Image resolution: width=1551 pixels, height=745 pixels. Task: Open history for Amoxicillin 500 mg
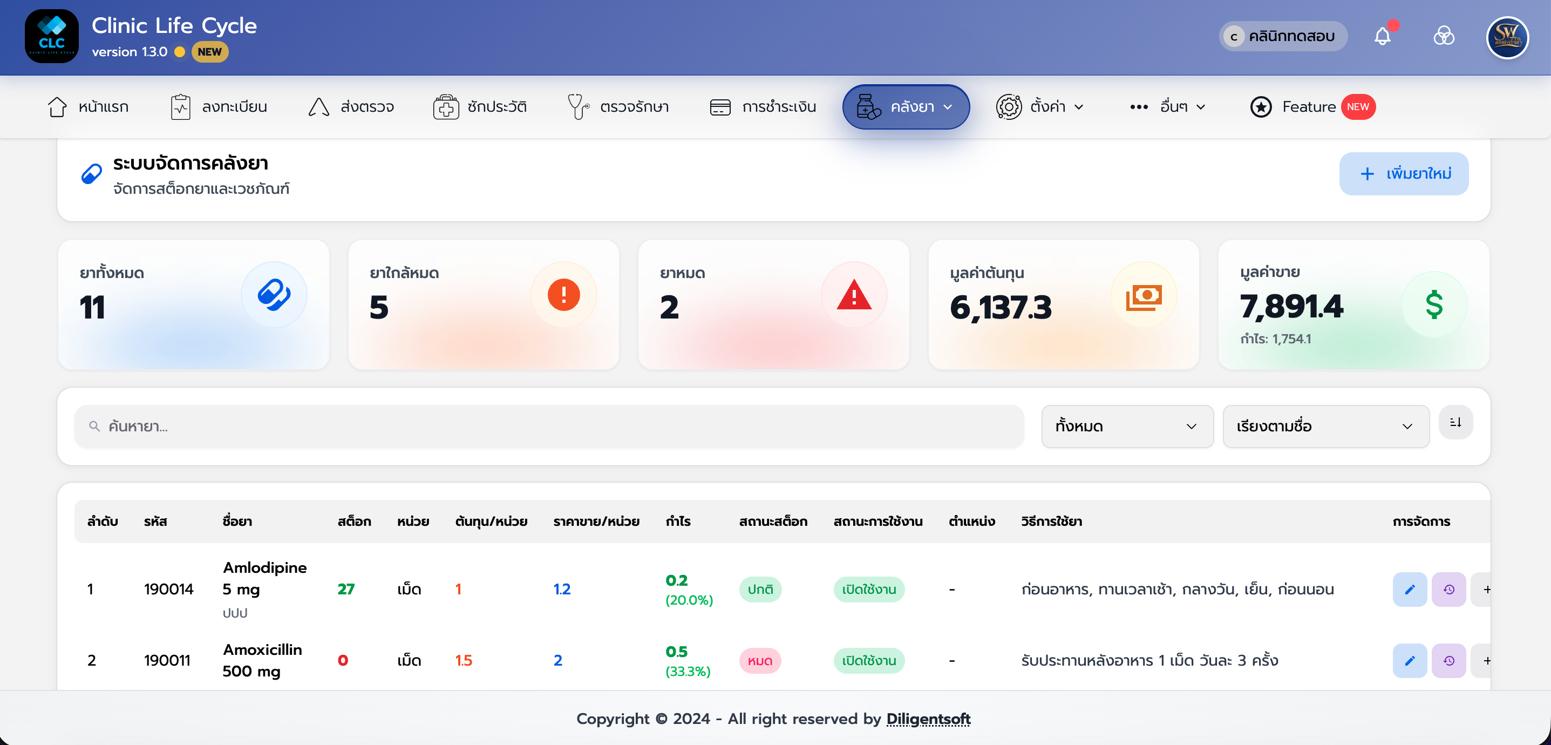tap(1448, 661)
